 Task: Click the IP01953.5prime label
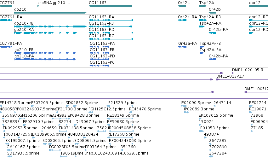click(214, 128)
